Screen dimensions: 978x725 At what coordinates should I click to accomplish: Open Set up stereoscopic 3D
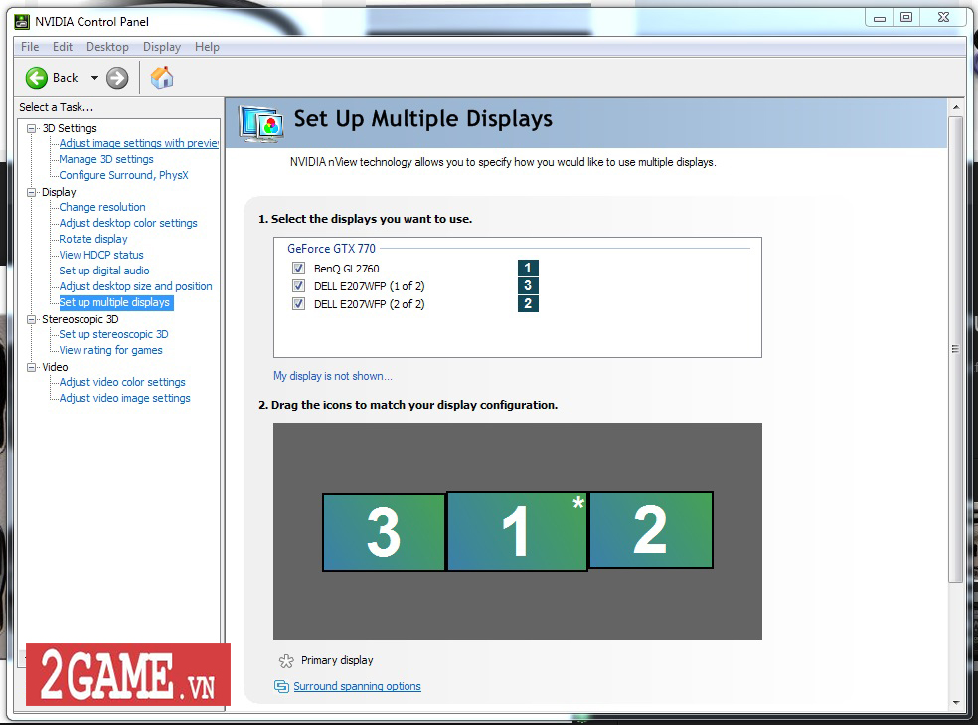[113, 334]
